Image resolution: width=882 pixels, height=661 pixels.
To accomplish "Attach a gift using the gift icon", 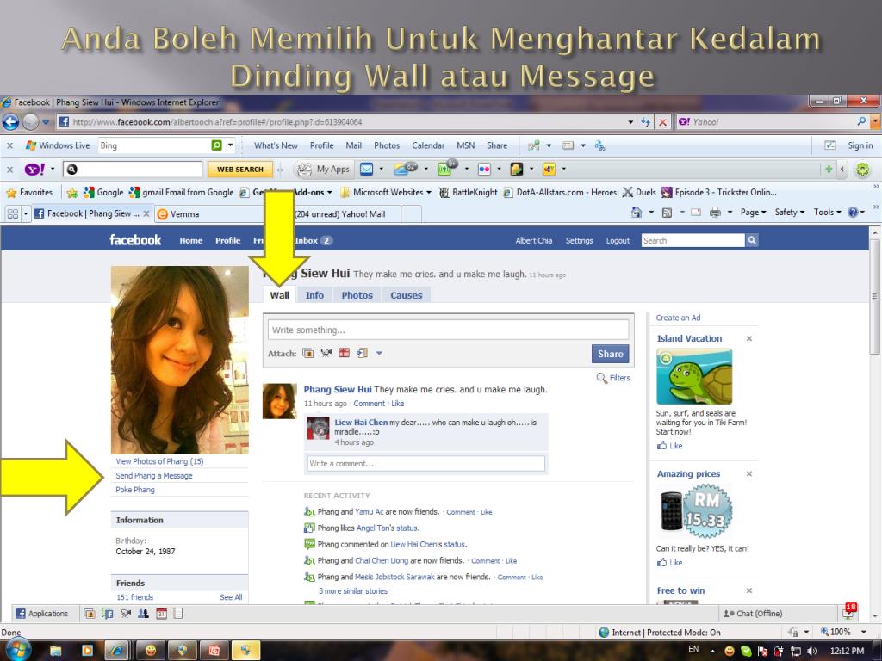I will pyautogui.click(x=345, y=353).
